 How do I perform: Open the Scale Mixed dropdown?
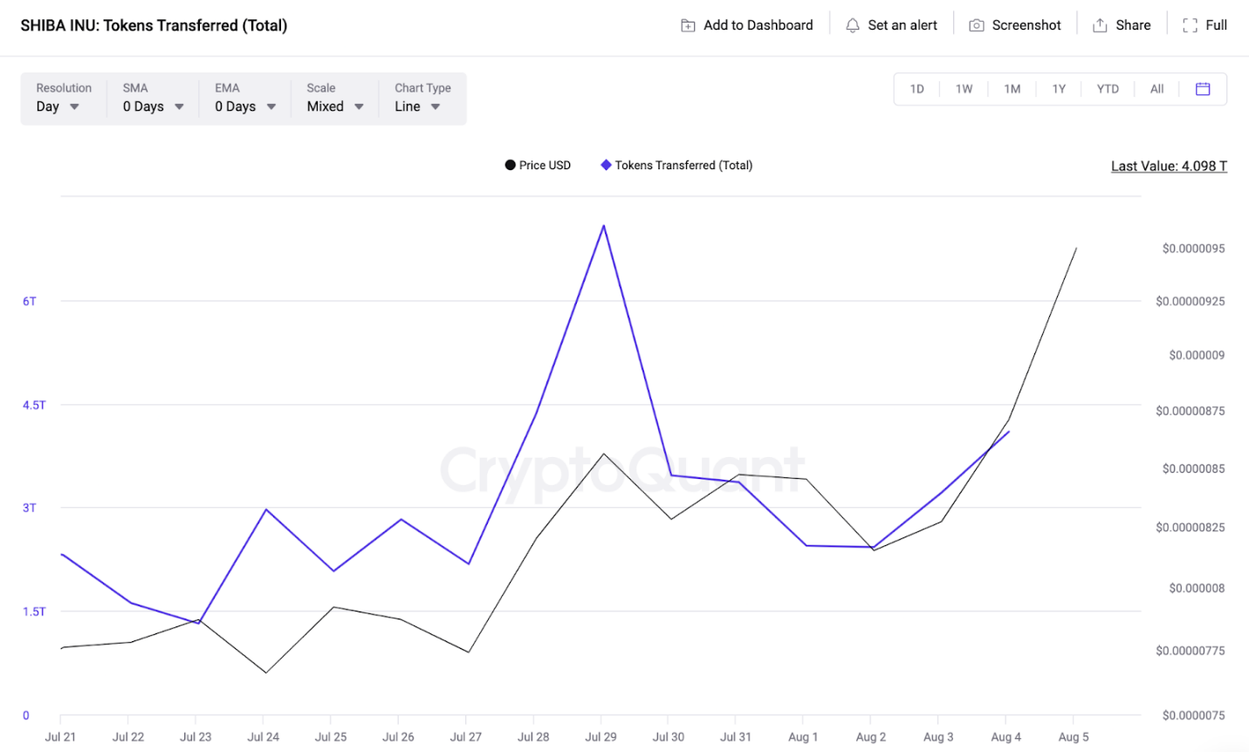(335, 99)
